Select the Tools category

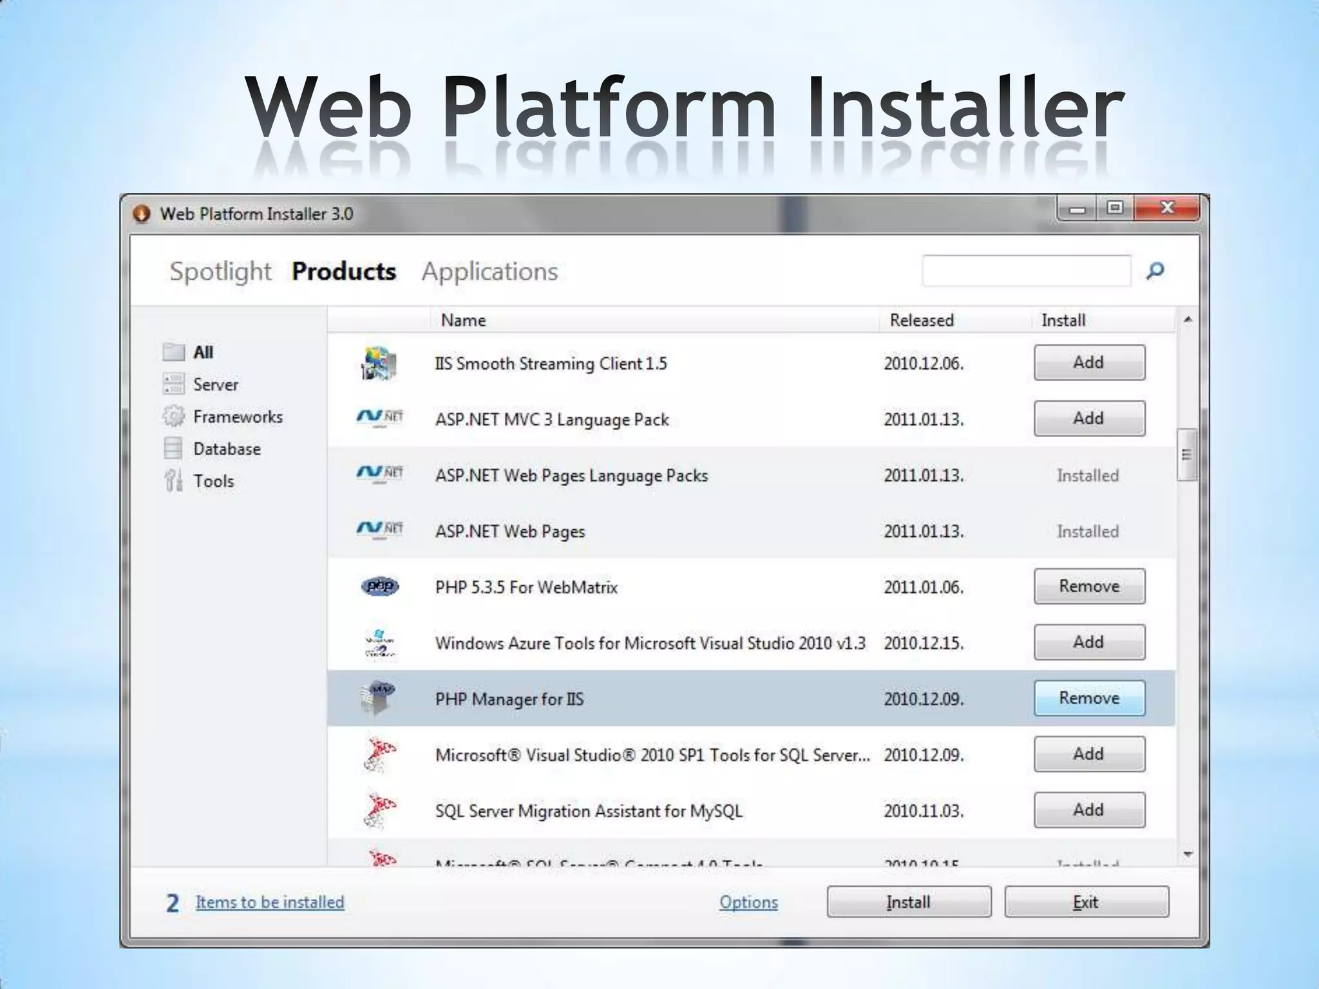point(214,481)
